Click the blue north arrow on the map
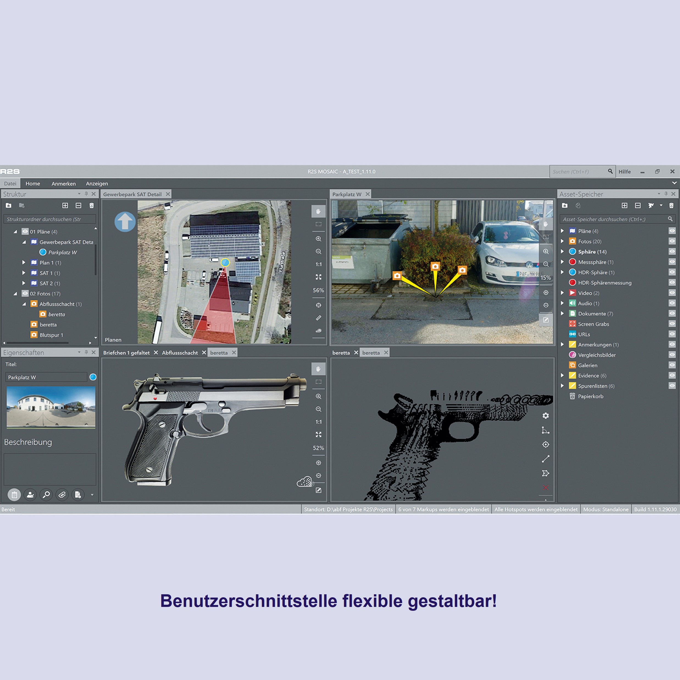This screenshot has width=680, height=680. point(125,222)
